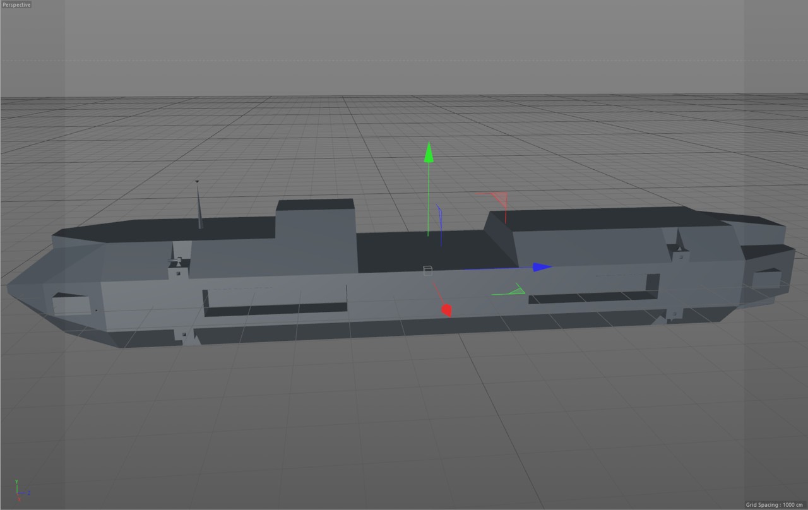This screenshot has height=510, width=808.
Task: Select the pointed tip of the hull
Action: (11, 289)
